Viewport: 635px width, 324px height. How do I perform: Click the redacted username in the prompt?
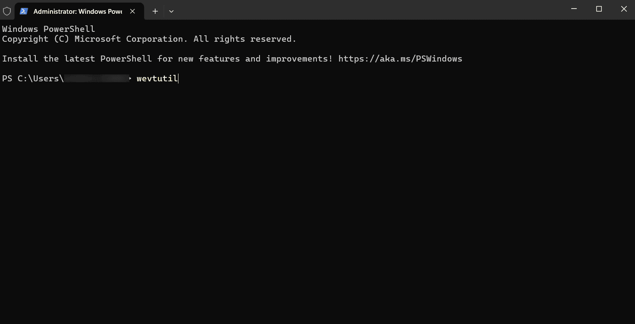coord(97,78)
